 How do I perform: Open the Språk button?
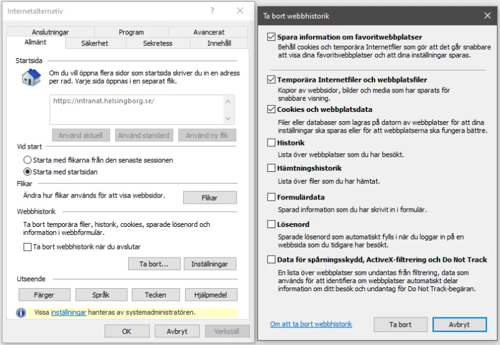click(101, 295)
